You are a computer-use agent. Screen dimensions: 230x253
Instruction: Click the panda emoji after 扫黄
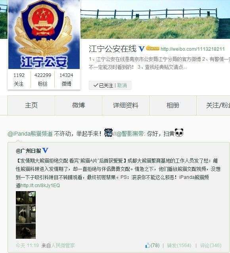coord(179,132)
